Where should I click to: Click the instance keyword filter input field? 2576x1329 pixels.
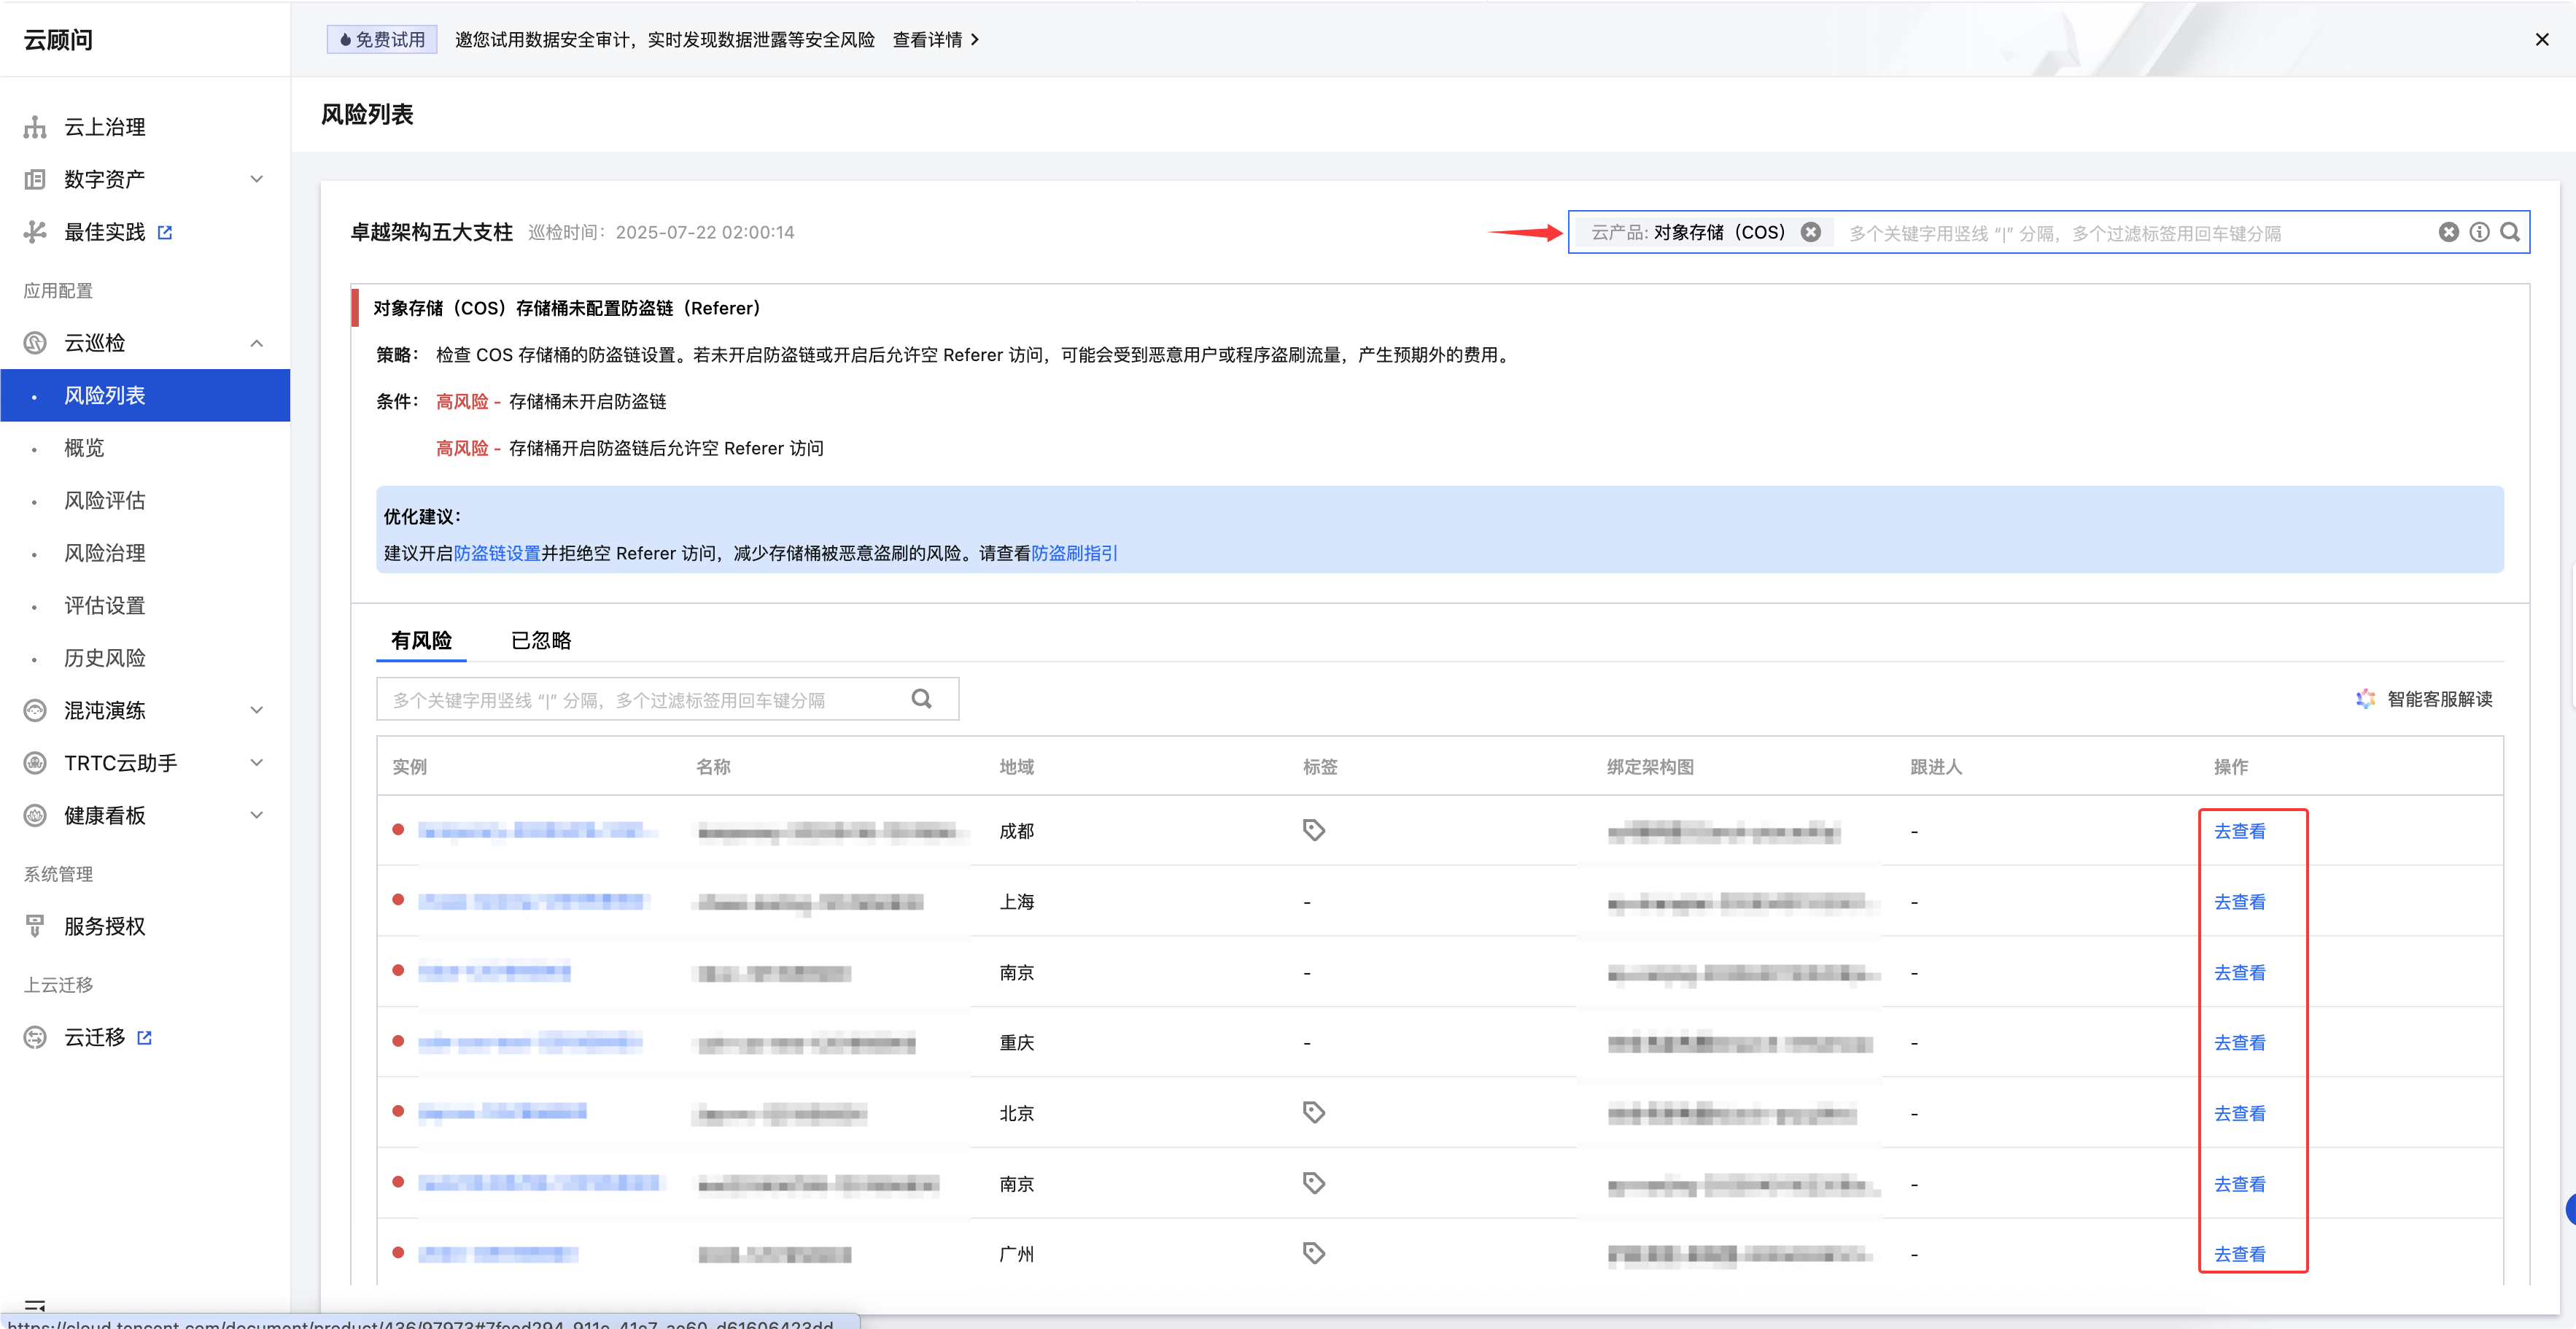[x=640, y=699]
